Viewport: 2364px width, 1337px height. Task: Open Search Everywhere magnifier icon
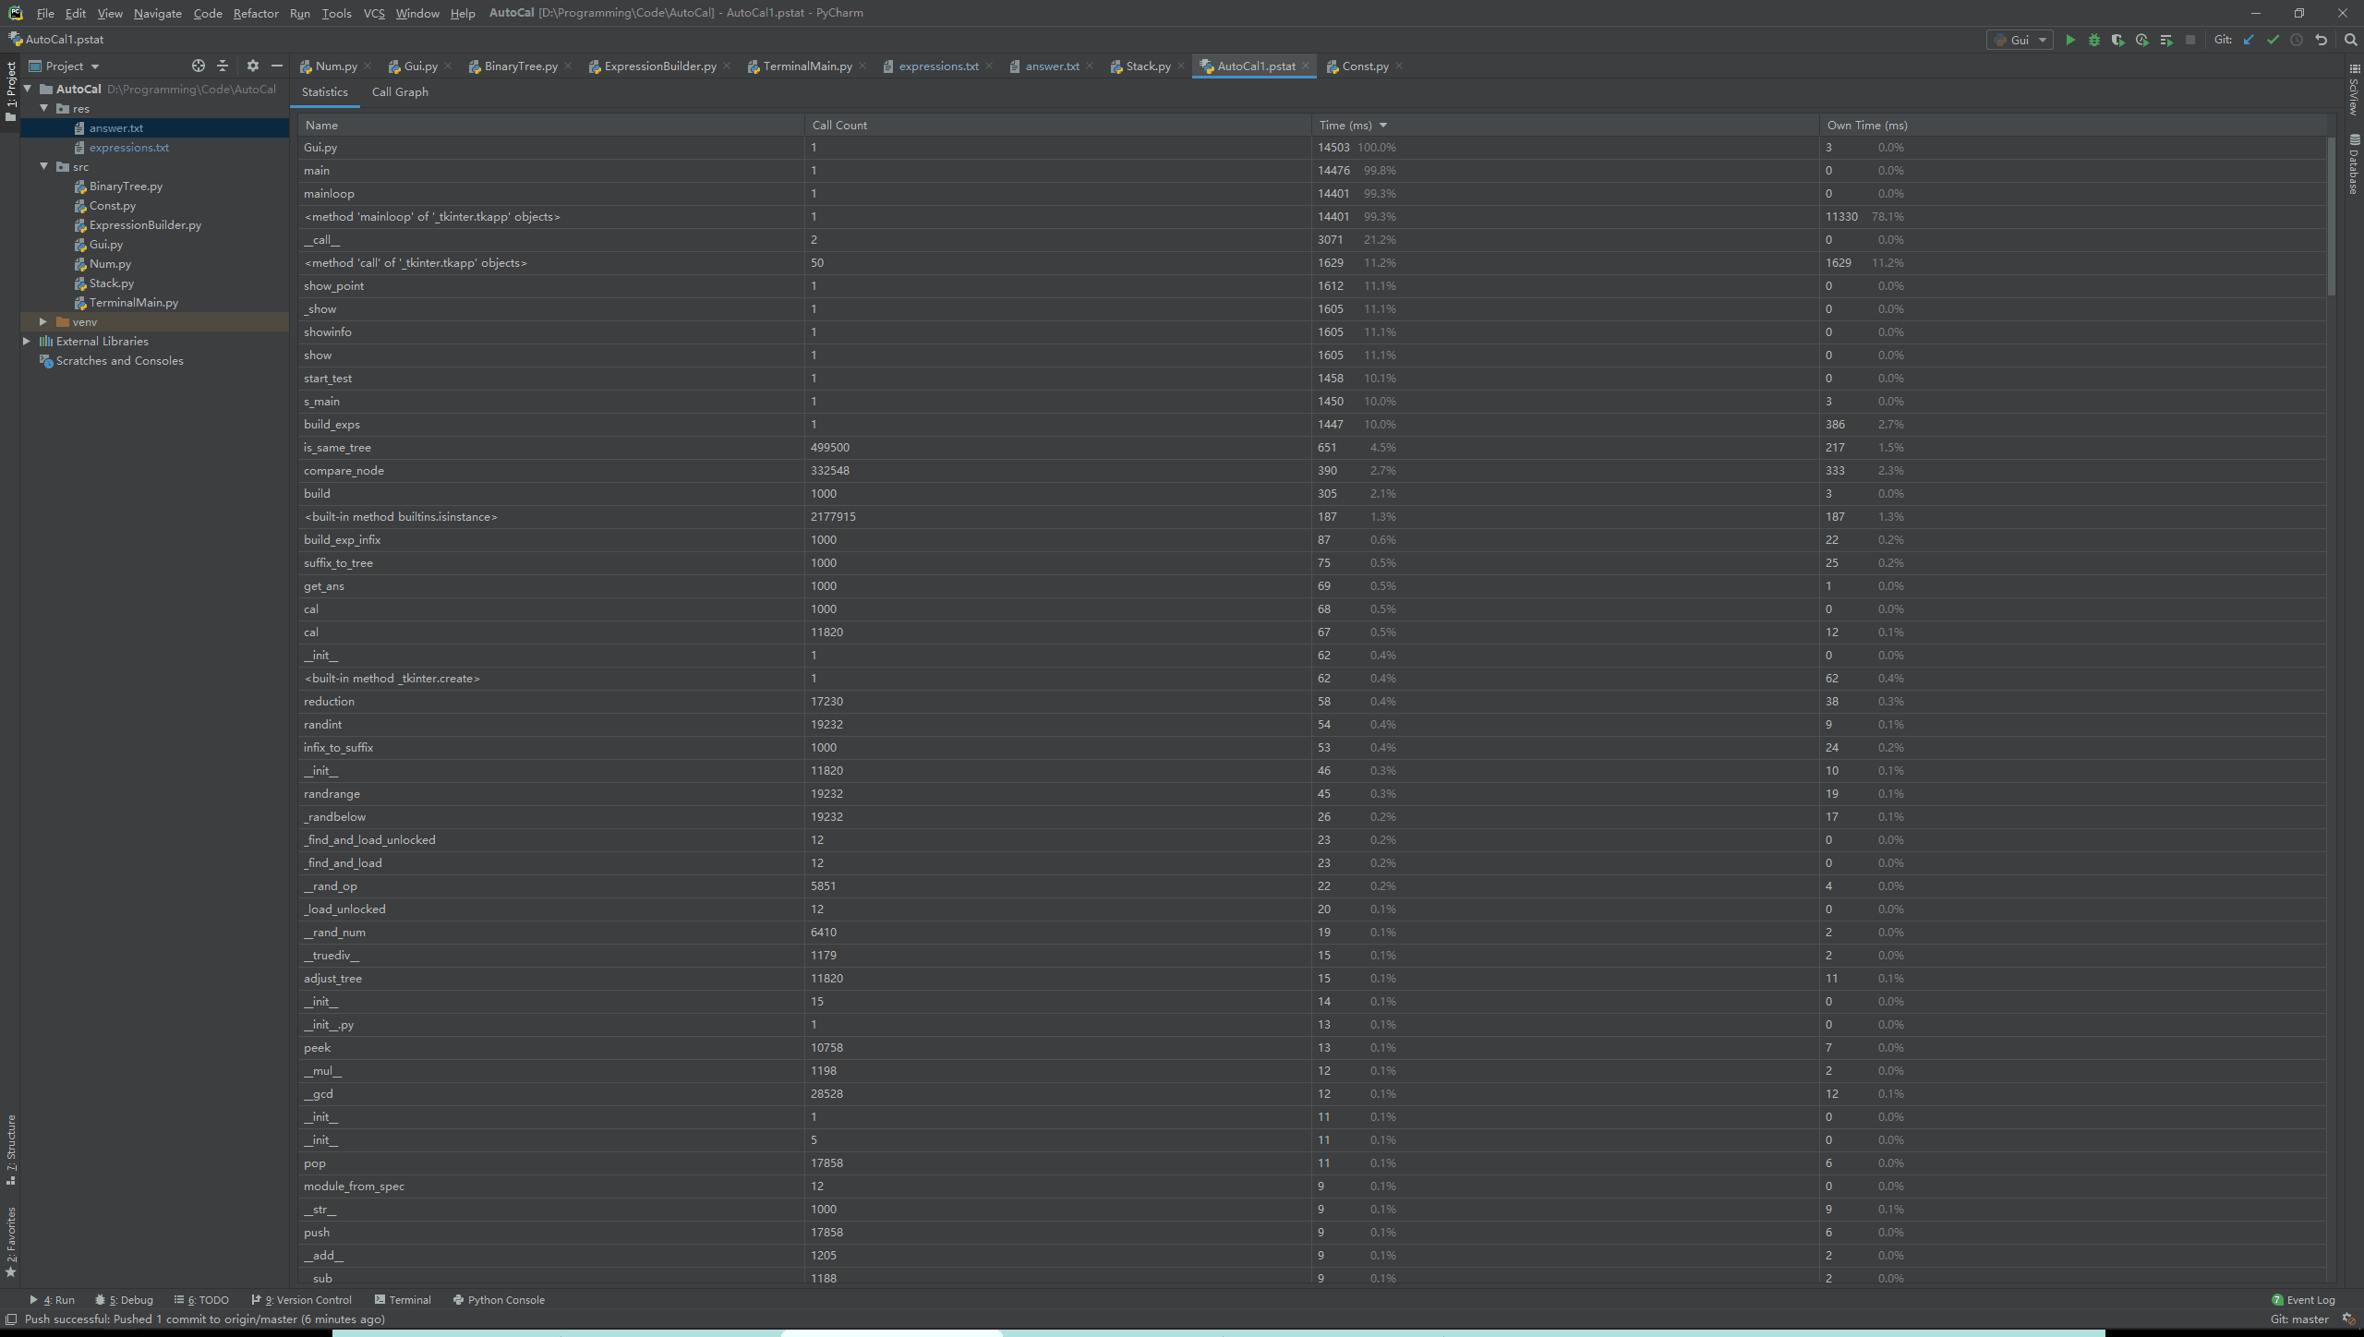[x=2350, y=40]
